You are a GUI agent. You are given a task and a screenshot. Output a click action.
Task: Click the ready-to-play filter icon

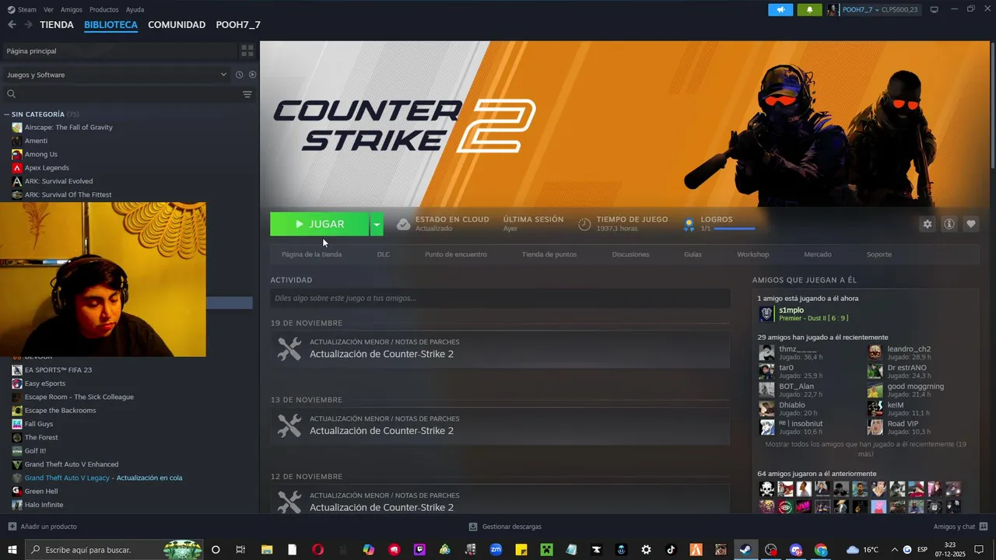point(252,75)
